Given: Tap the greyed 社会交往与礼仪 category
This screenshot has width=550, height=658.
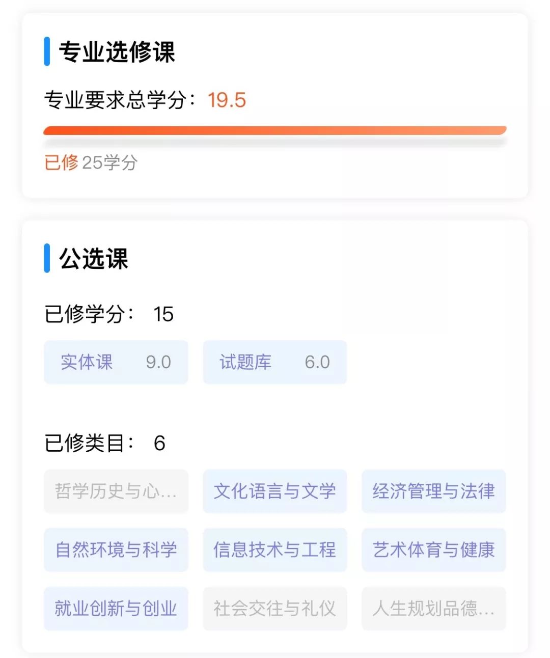Looking at the screenshot, I should coord(274,609).
